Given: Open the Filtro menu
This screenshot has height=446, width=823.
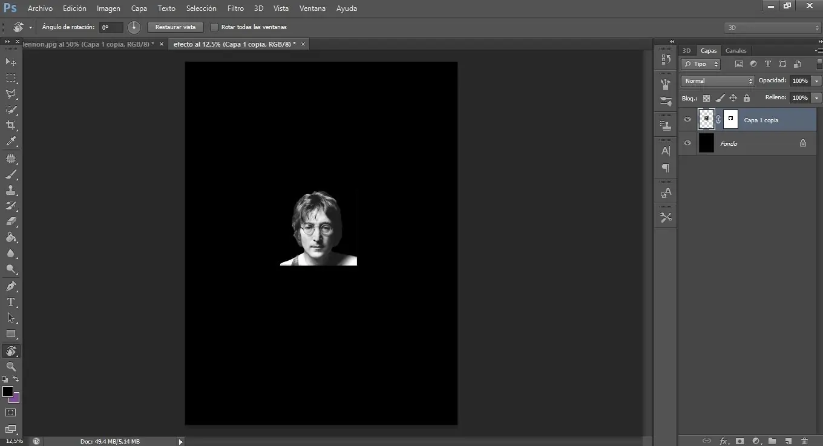Looking at the screenshot, I should coord(235,8).
